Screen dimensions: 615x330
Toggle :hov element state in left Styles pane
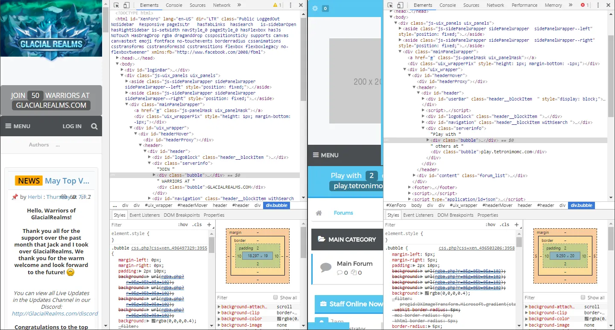click(183, 225)
